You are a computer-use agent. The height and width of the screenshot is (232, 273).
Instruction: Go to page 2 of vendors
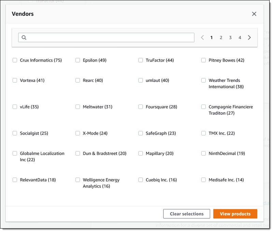click(221, 38)
